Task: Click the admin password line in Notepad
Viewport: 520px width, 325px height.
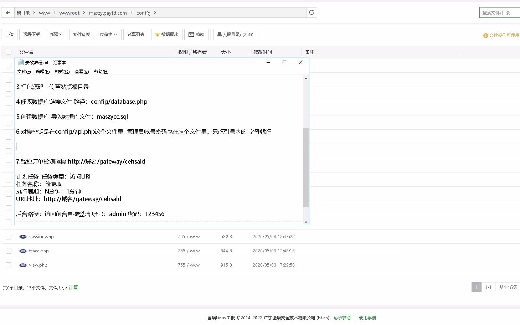Action: (x=90, y=214)
